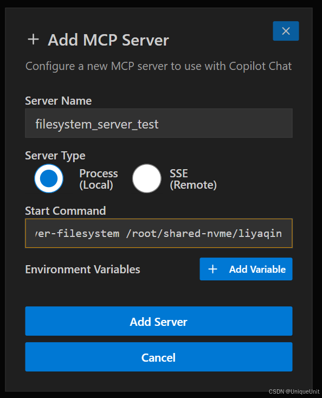Click the Server Name input field
The image size is (322, 398).
[159, 123]
